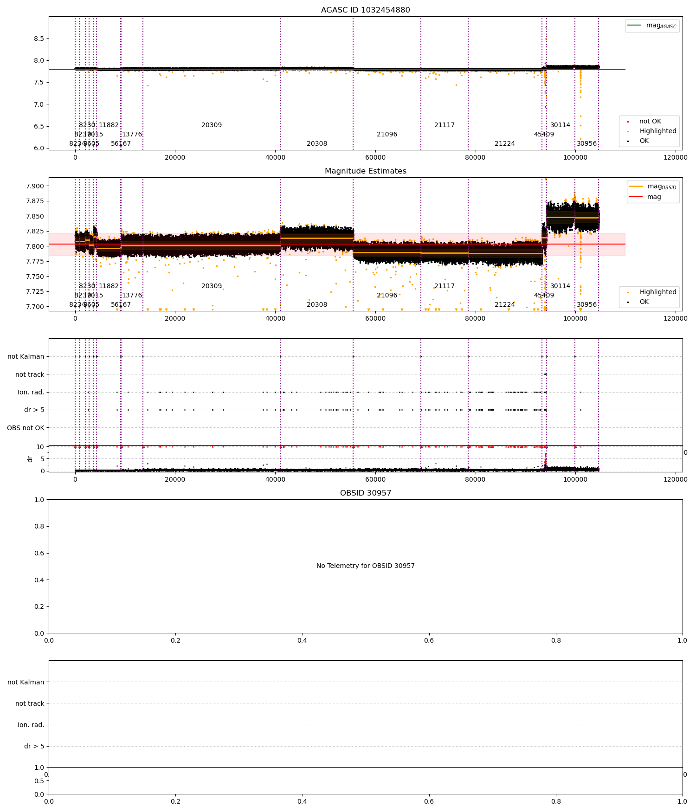Click the "dr" y-axis label
Image resolution: width=696 pixels, height=812 pixels.
[30, 459]
